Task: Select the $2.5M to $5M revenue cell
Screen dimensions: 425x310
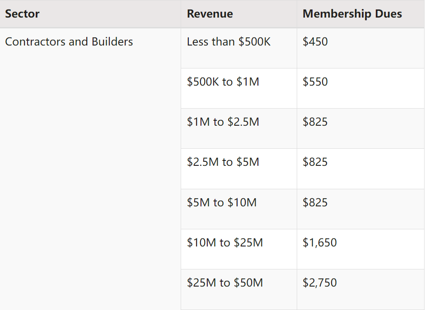Action: click(223, 162)
